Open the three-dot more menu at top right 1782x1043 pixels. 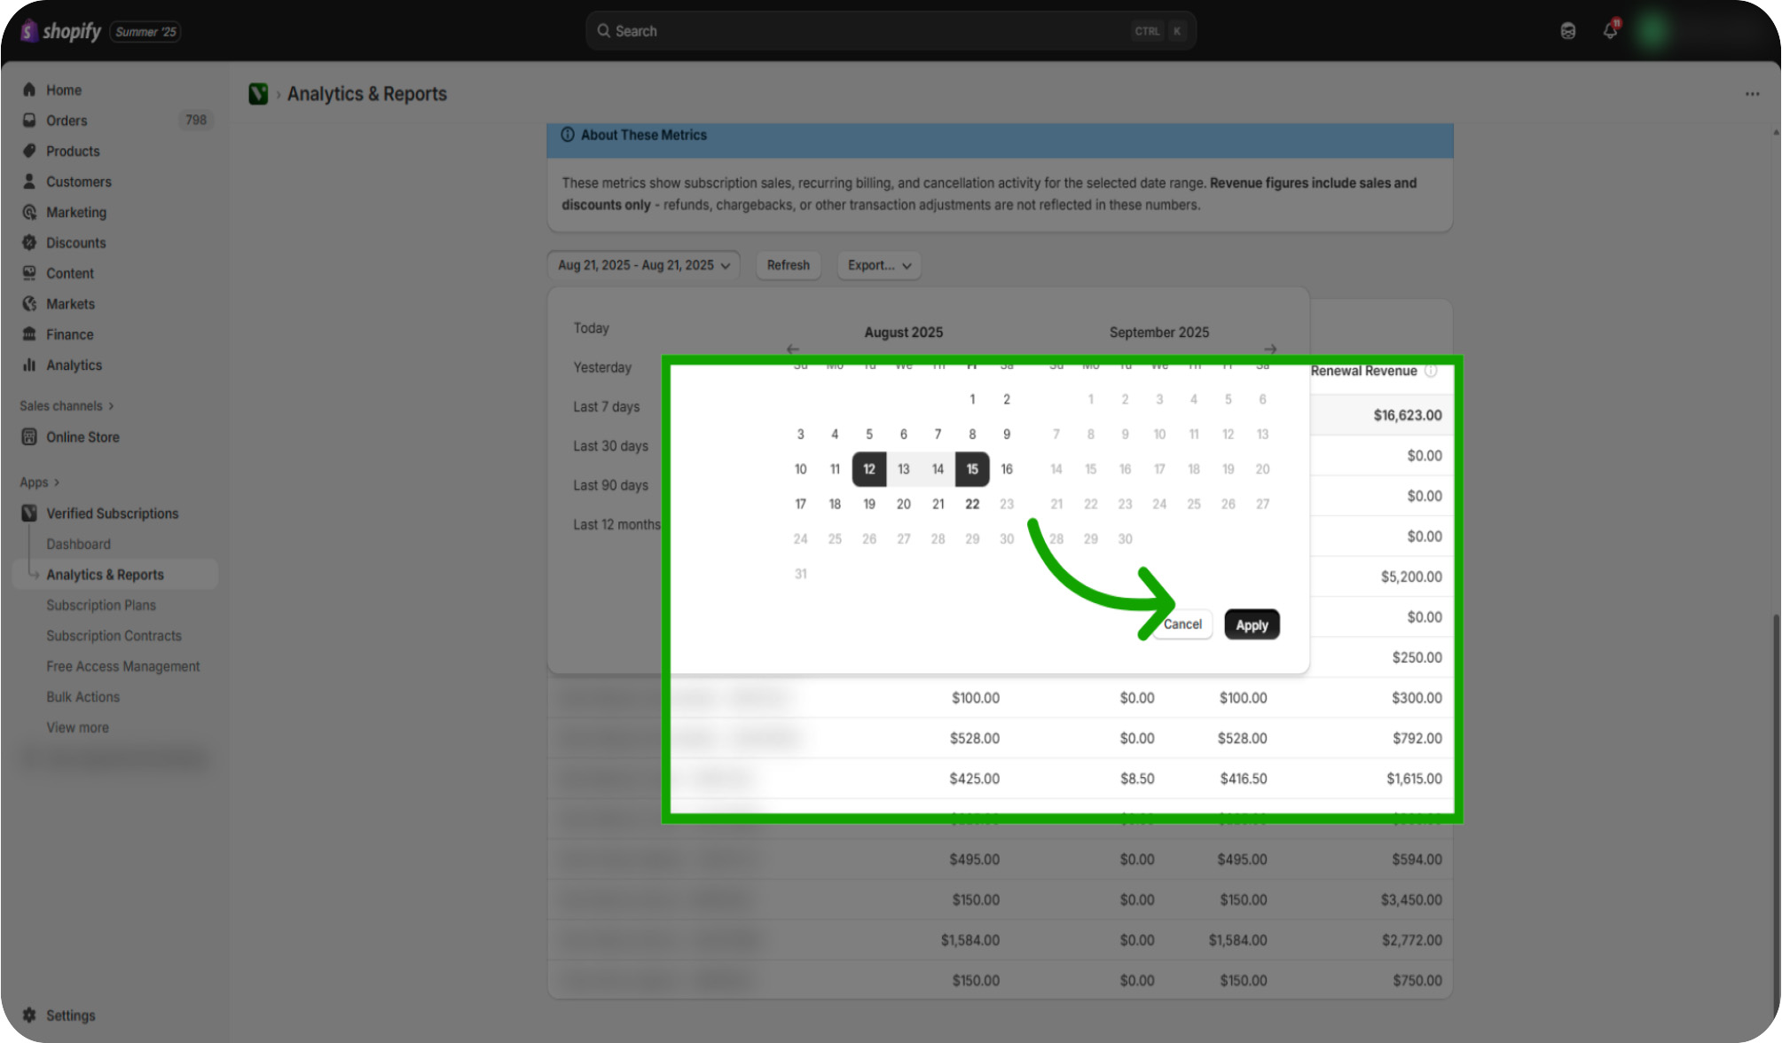point(1752,94)
